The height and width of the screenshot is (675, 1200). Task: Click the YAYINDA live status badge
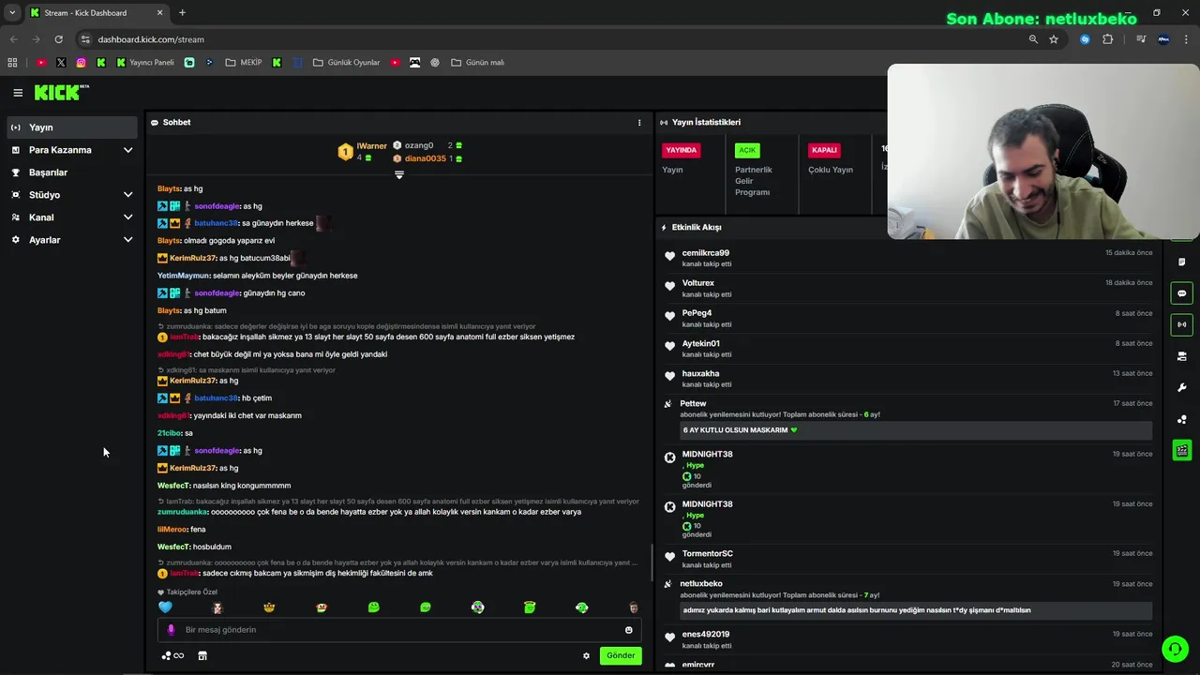[x=681, y=150]
